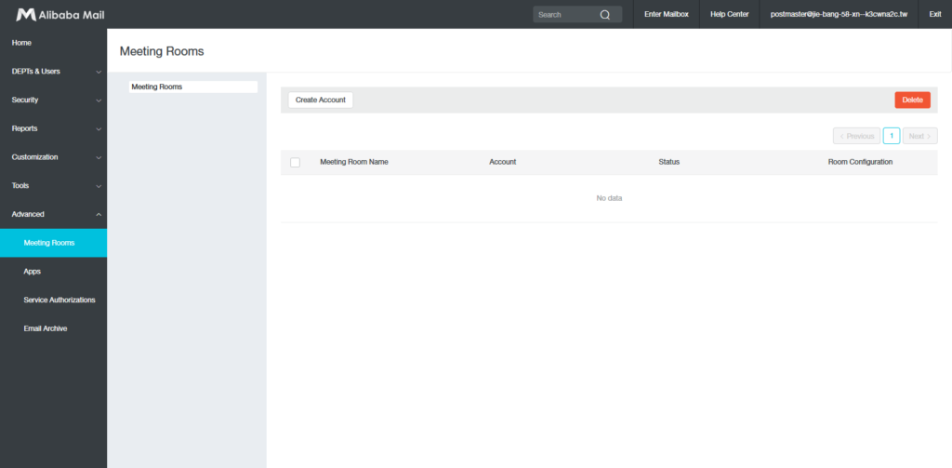The height and width of the screenshot is (468, 952).
Task: Open the DEPTs & Users menu
Action: [x=36, y=72]
